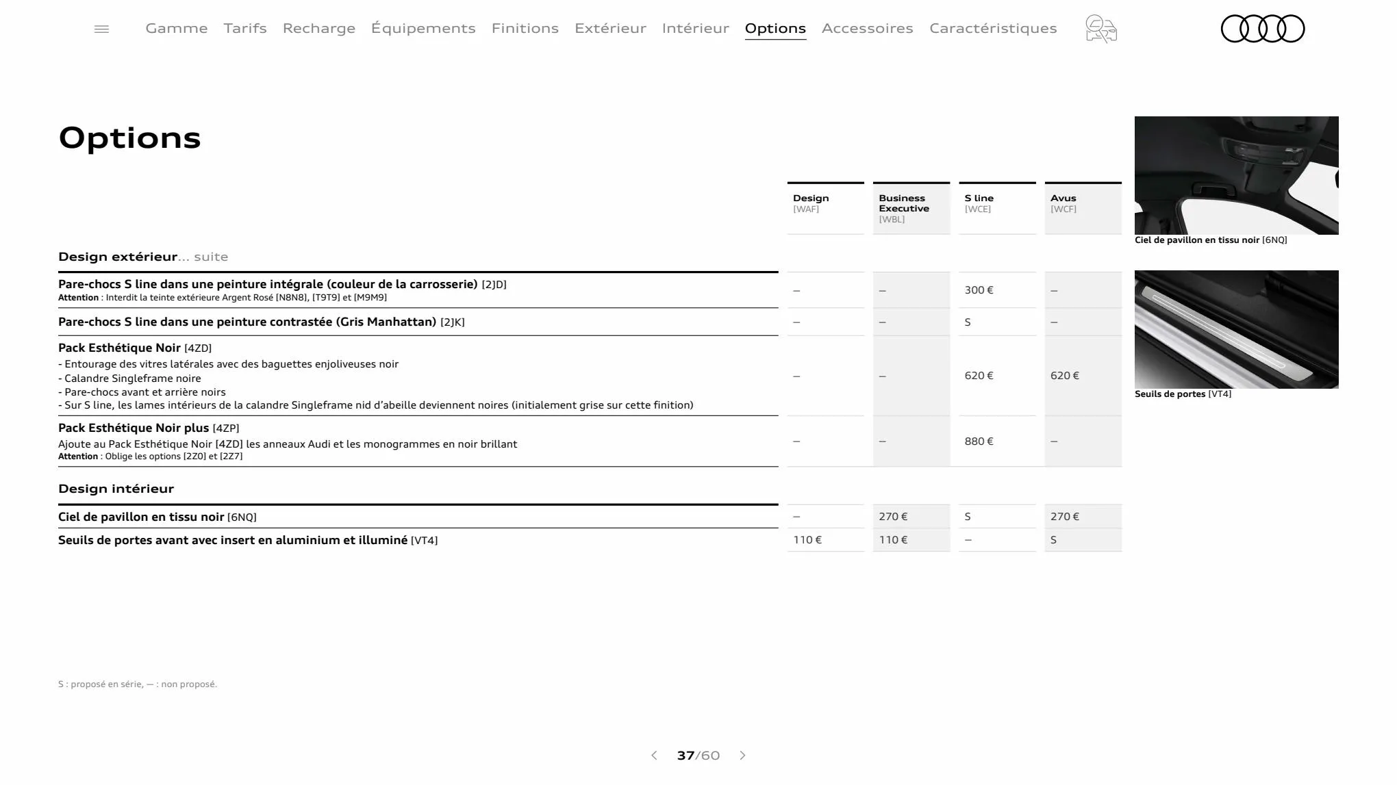1397x785 pixels.
Task: Click the 'Design extérieur... suite' section heading
Action: (143, 257)
